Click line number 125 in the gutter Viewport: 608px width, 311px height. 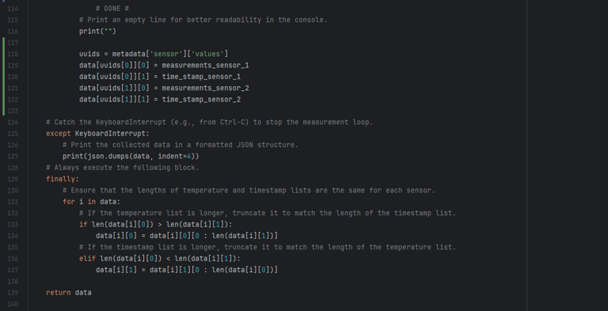13,134
